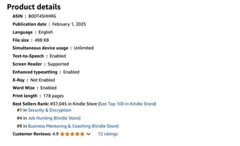Click the 4.9 review score number
Screen dimensions: 240x146
pyautogui.click(x=55, y=134)
